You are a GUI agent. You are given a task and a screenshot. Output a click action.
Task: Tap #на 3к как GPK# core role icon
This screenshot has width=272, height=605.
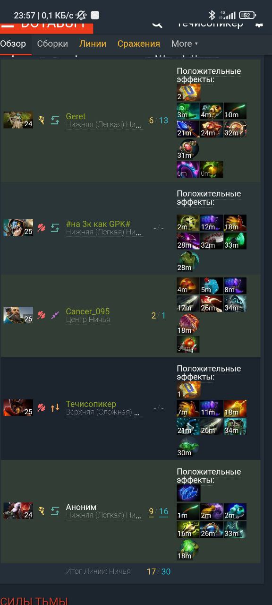tap(42, 227)
